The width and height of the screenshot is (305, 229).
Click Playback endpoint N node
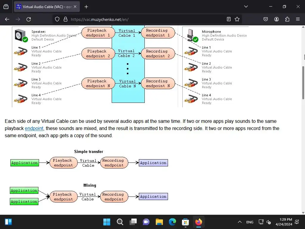pos(98,83)
